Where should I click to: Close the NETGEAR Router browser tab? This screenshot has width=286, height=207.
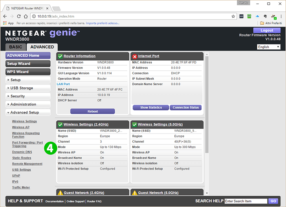[47, 8]
